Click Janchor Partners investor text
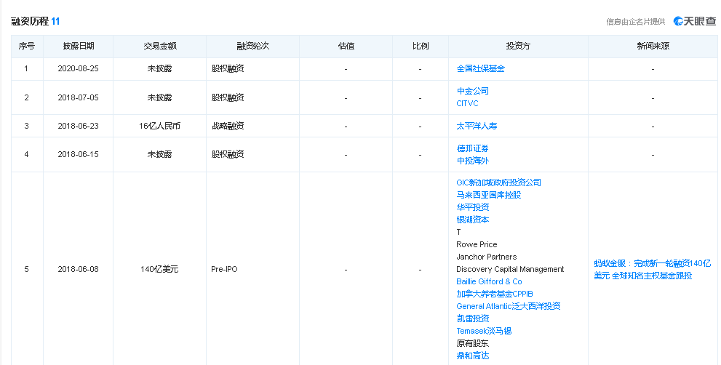The image size is (721, 365). coord(487,257)
